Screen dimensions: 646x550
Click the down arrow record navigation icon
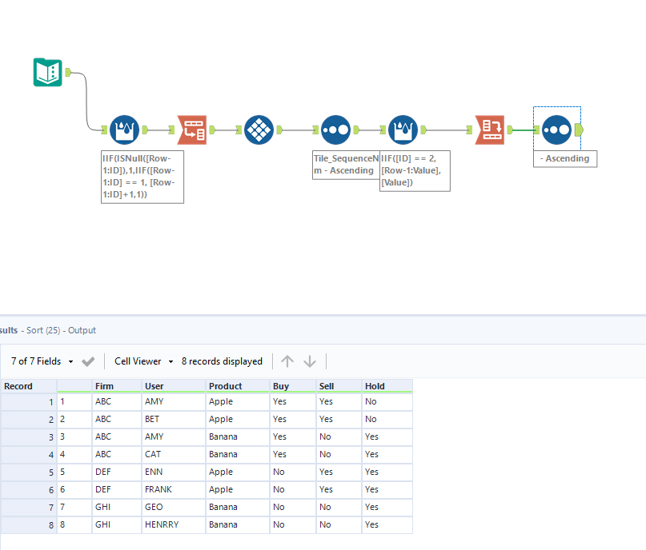tap(310, 361)
